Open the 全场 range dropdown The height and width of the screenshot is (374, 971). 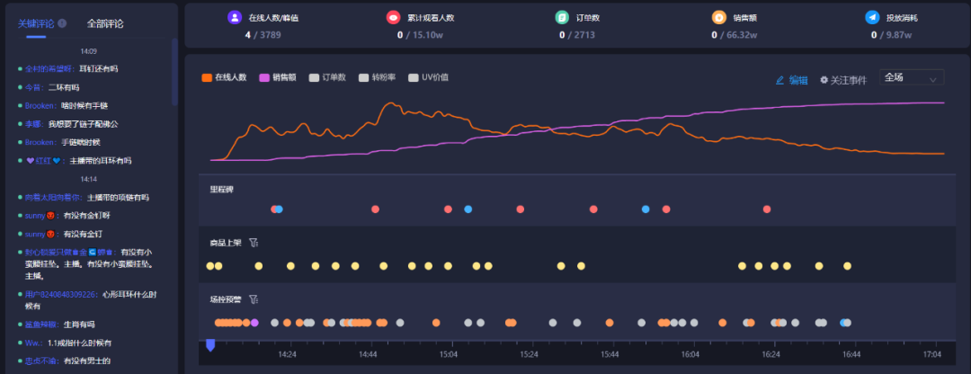(912, 78)
